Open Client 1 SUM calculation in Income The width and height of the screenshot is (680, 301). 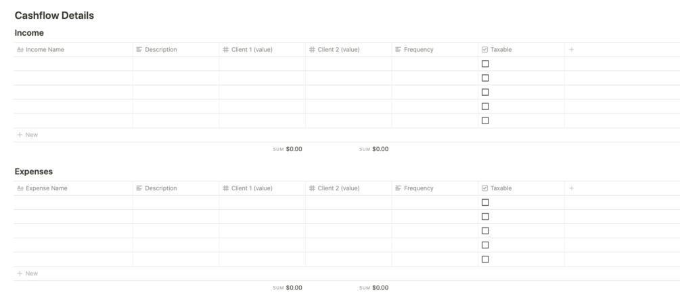(x=288, y=149)
